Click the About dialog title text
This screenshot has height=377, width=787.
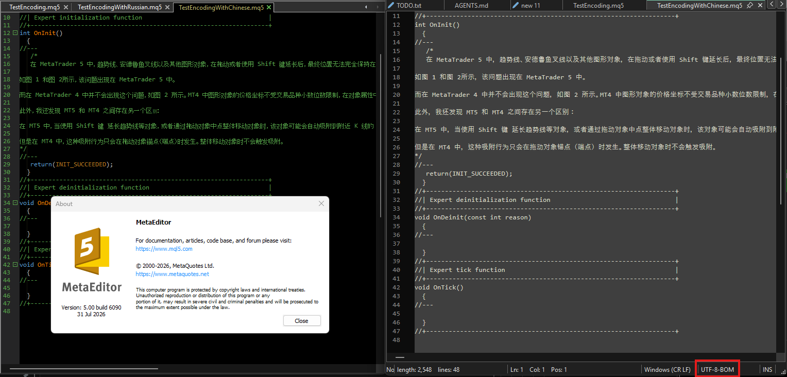pyautogui.click(x=64, y=204)
